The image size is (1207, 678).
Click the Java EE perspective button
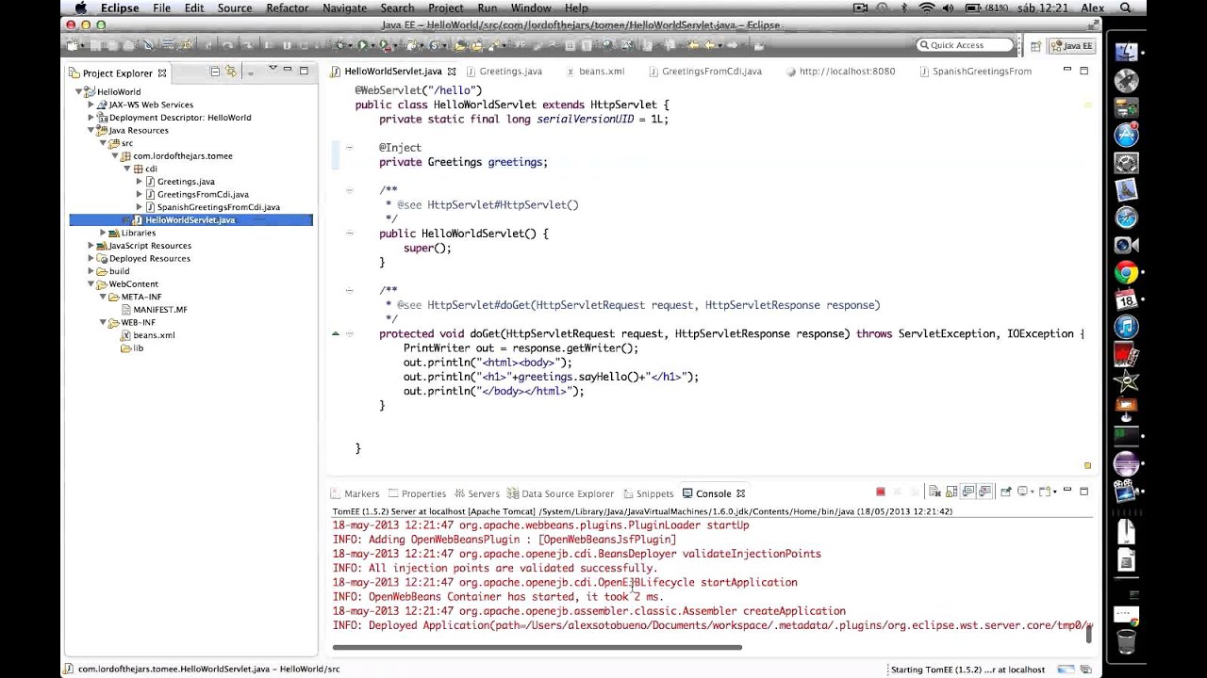click(1071, 45)
